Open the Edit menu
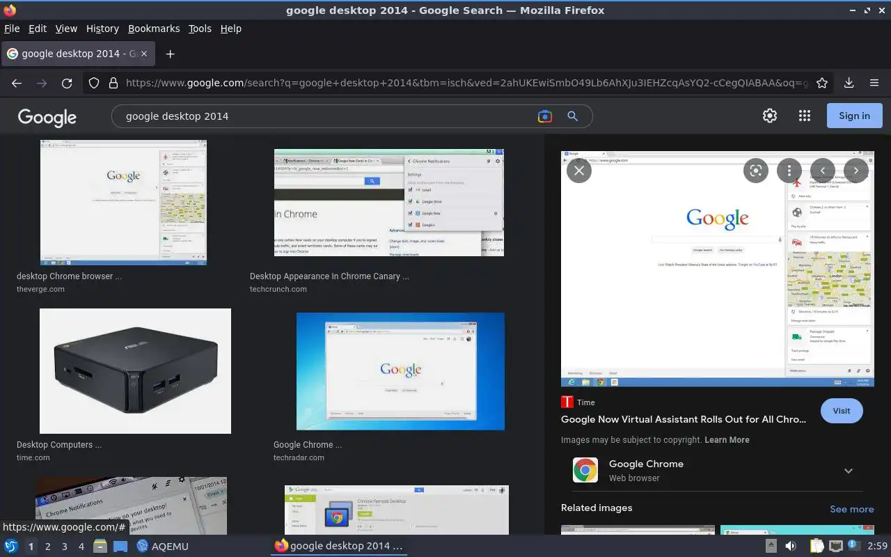This screenshot has height=557, width=891. [x=38, y=29]
